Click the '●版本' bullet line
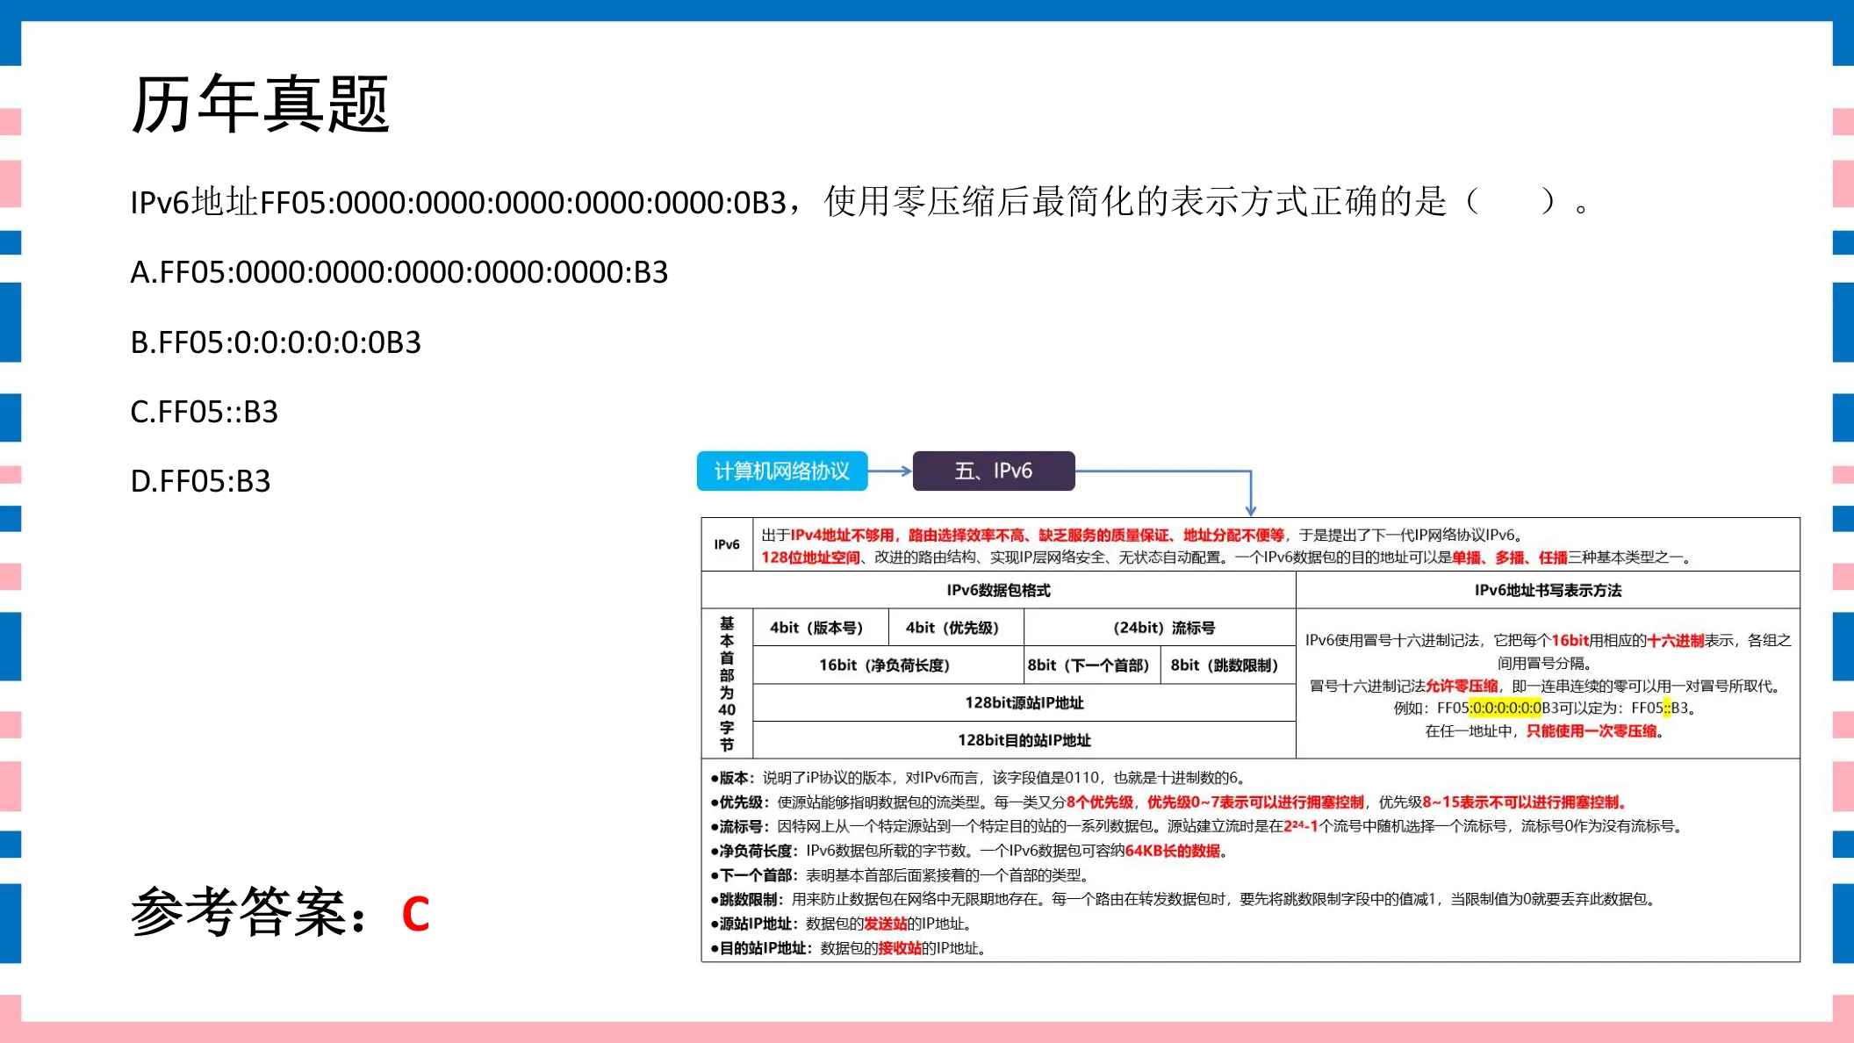This screenshot has width=1854, height=1043. click(x=979, y=777)
